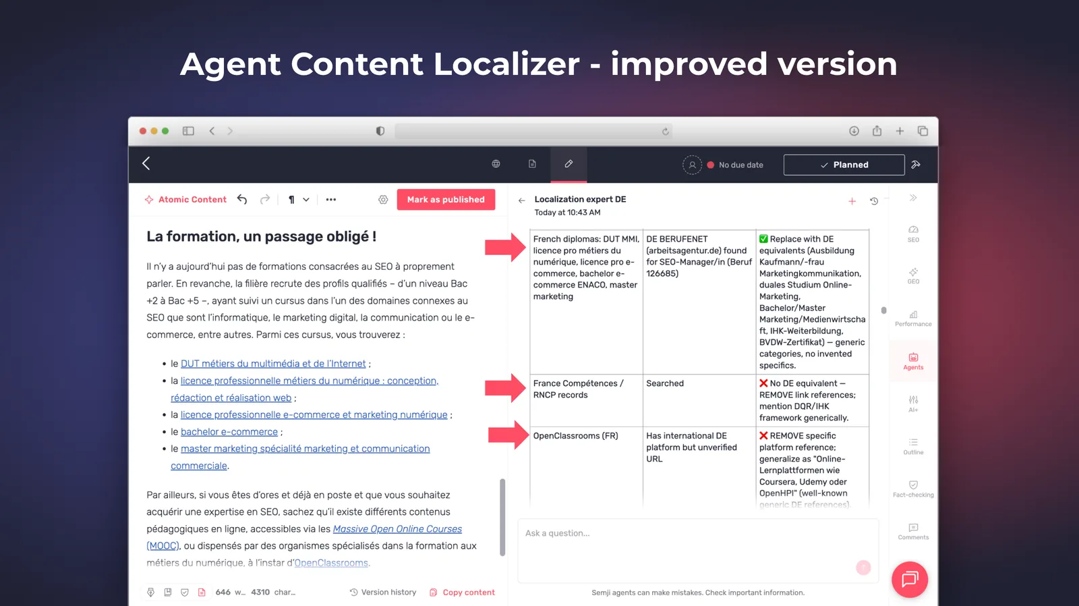Click the browser address bar
Screen dimensions: 1079x606
(x=533, y=131)
